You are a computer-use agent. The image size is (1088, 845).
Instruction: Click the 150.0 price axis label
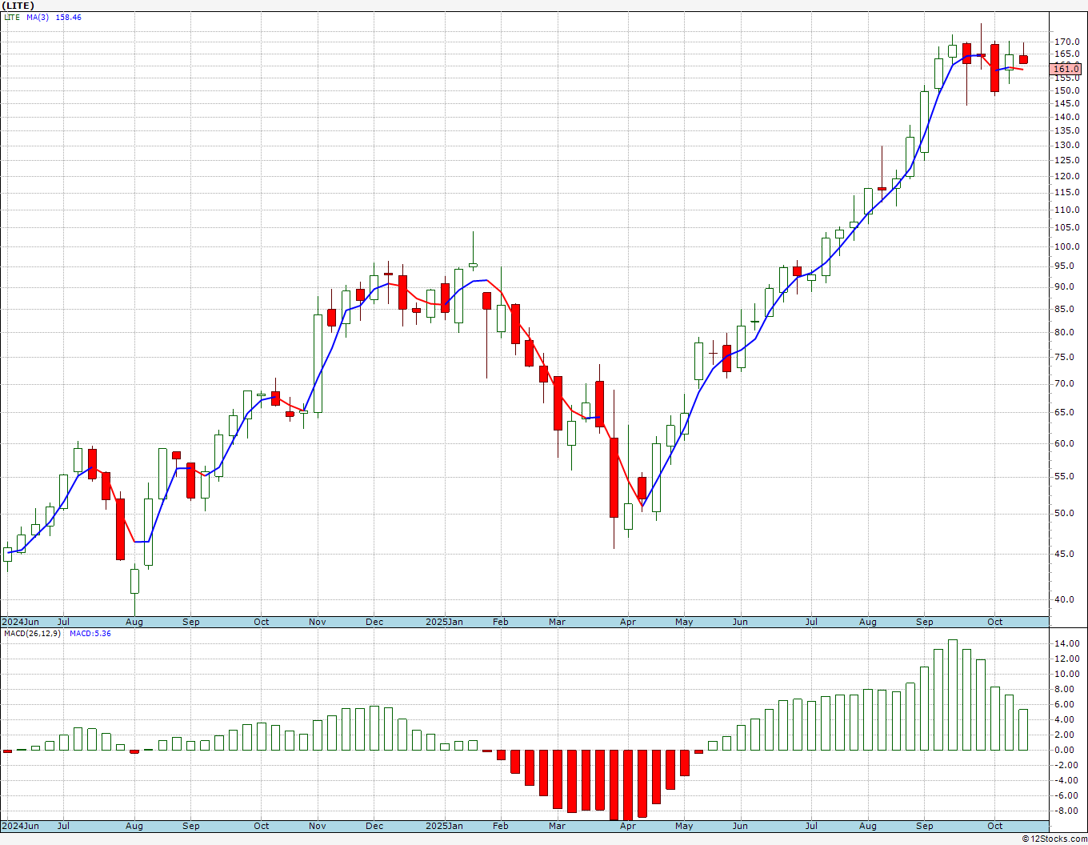pos(1066,90)
